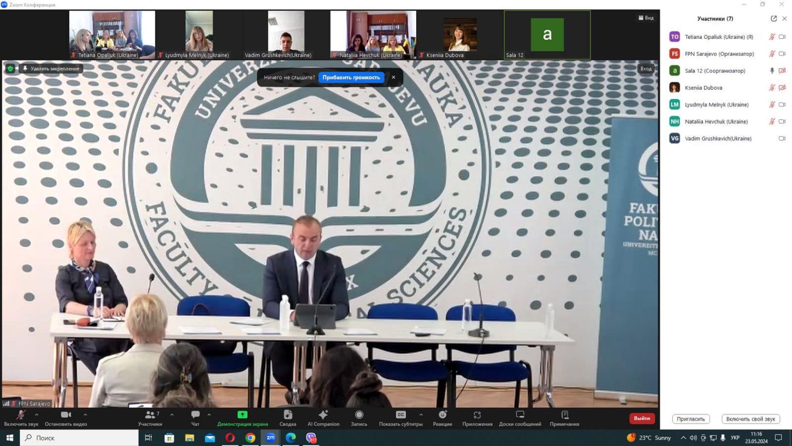Open Windows Start menu
The width and height of the screenshot is (792, 446).
point(9,438)
